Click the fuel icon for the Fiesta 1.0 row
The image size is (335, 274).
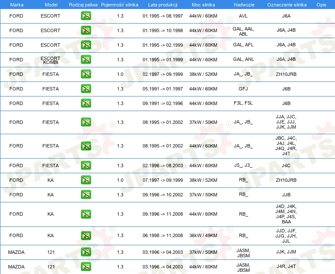[86, 74]
